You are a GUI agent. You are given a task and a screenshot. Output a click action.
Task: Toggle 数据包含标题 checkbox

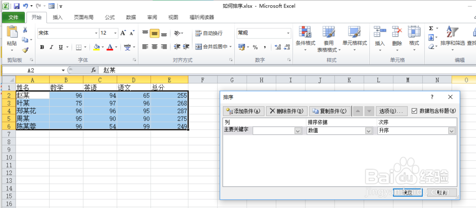click(415, 111)
